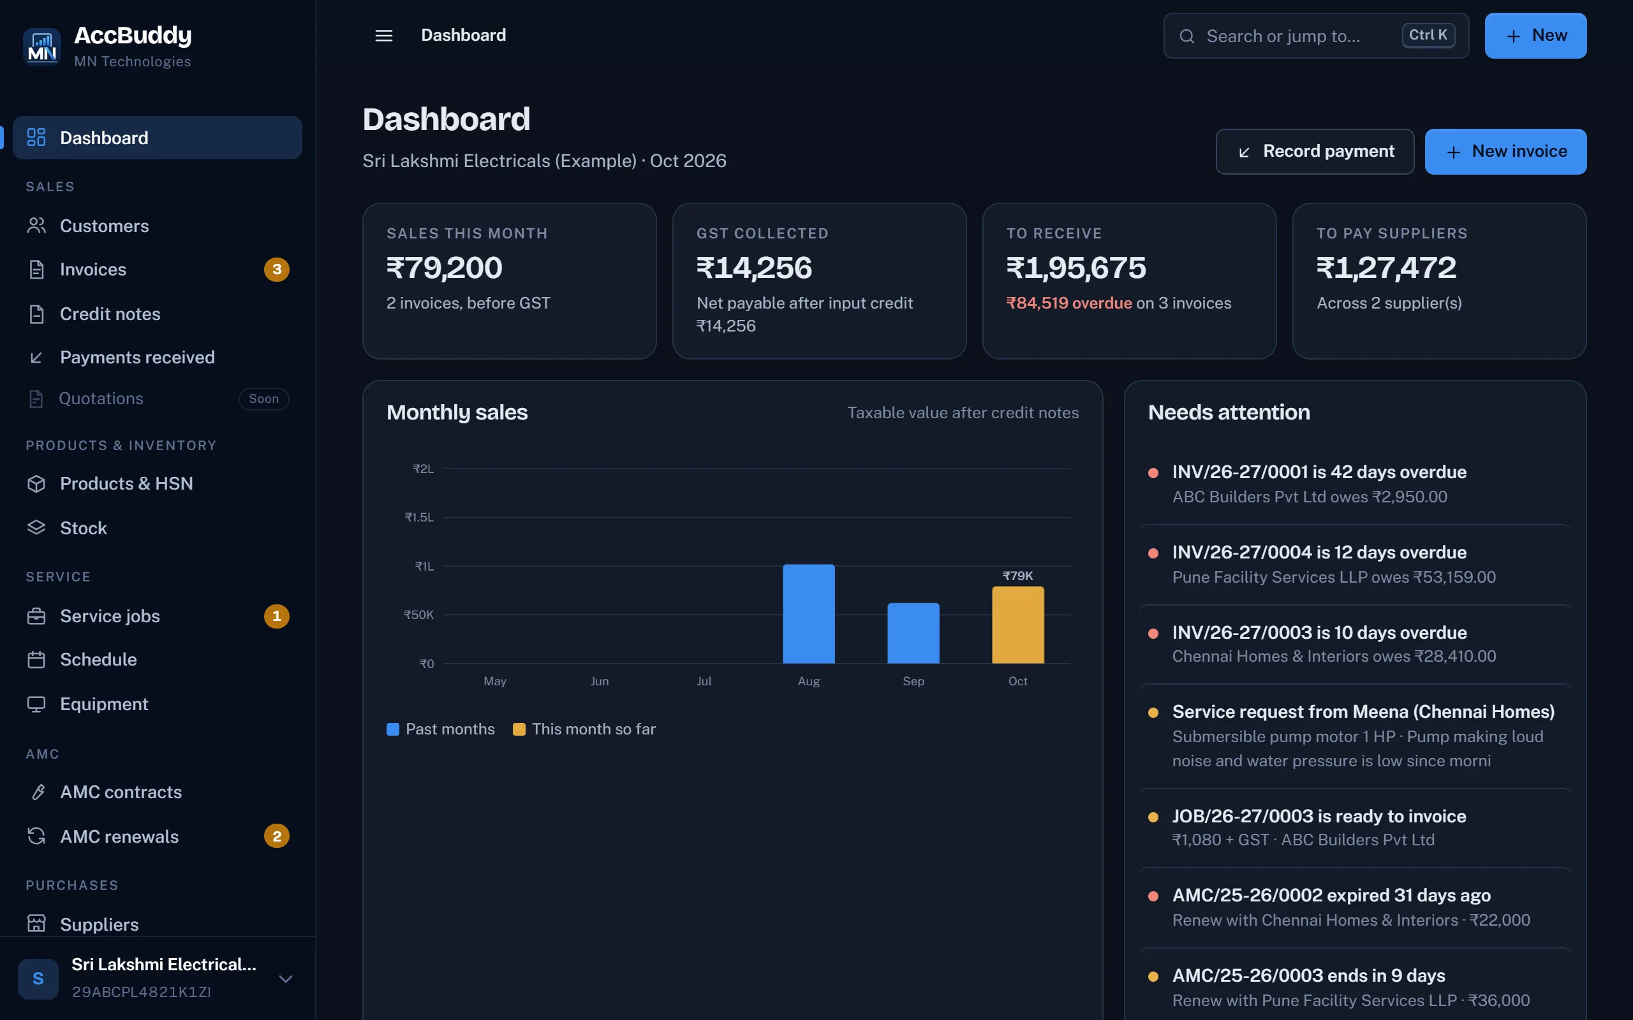Image resolution: width=1633 pixels, height=1020 pixels.
Task: Open JOB/26-27/0003 ready to invoice
Action: pyautogui.click(x=1355, y=828)
